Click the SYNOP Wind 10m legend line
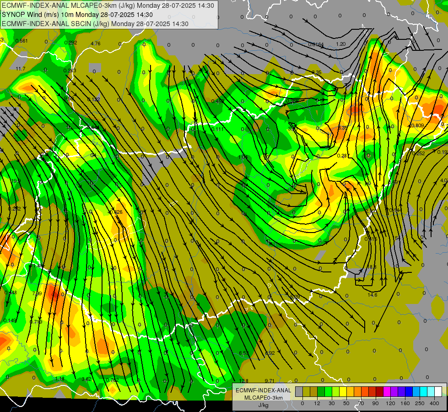The height and width of the screenshot is (412, 448). point(77,15)
